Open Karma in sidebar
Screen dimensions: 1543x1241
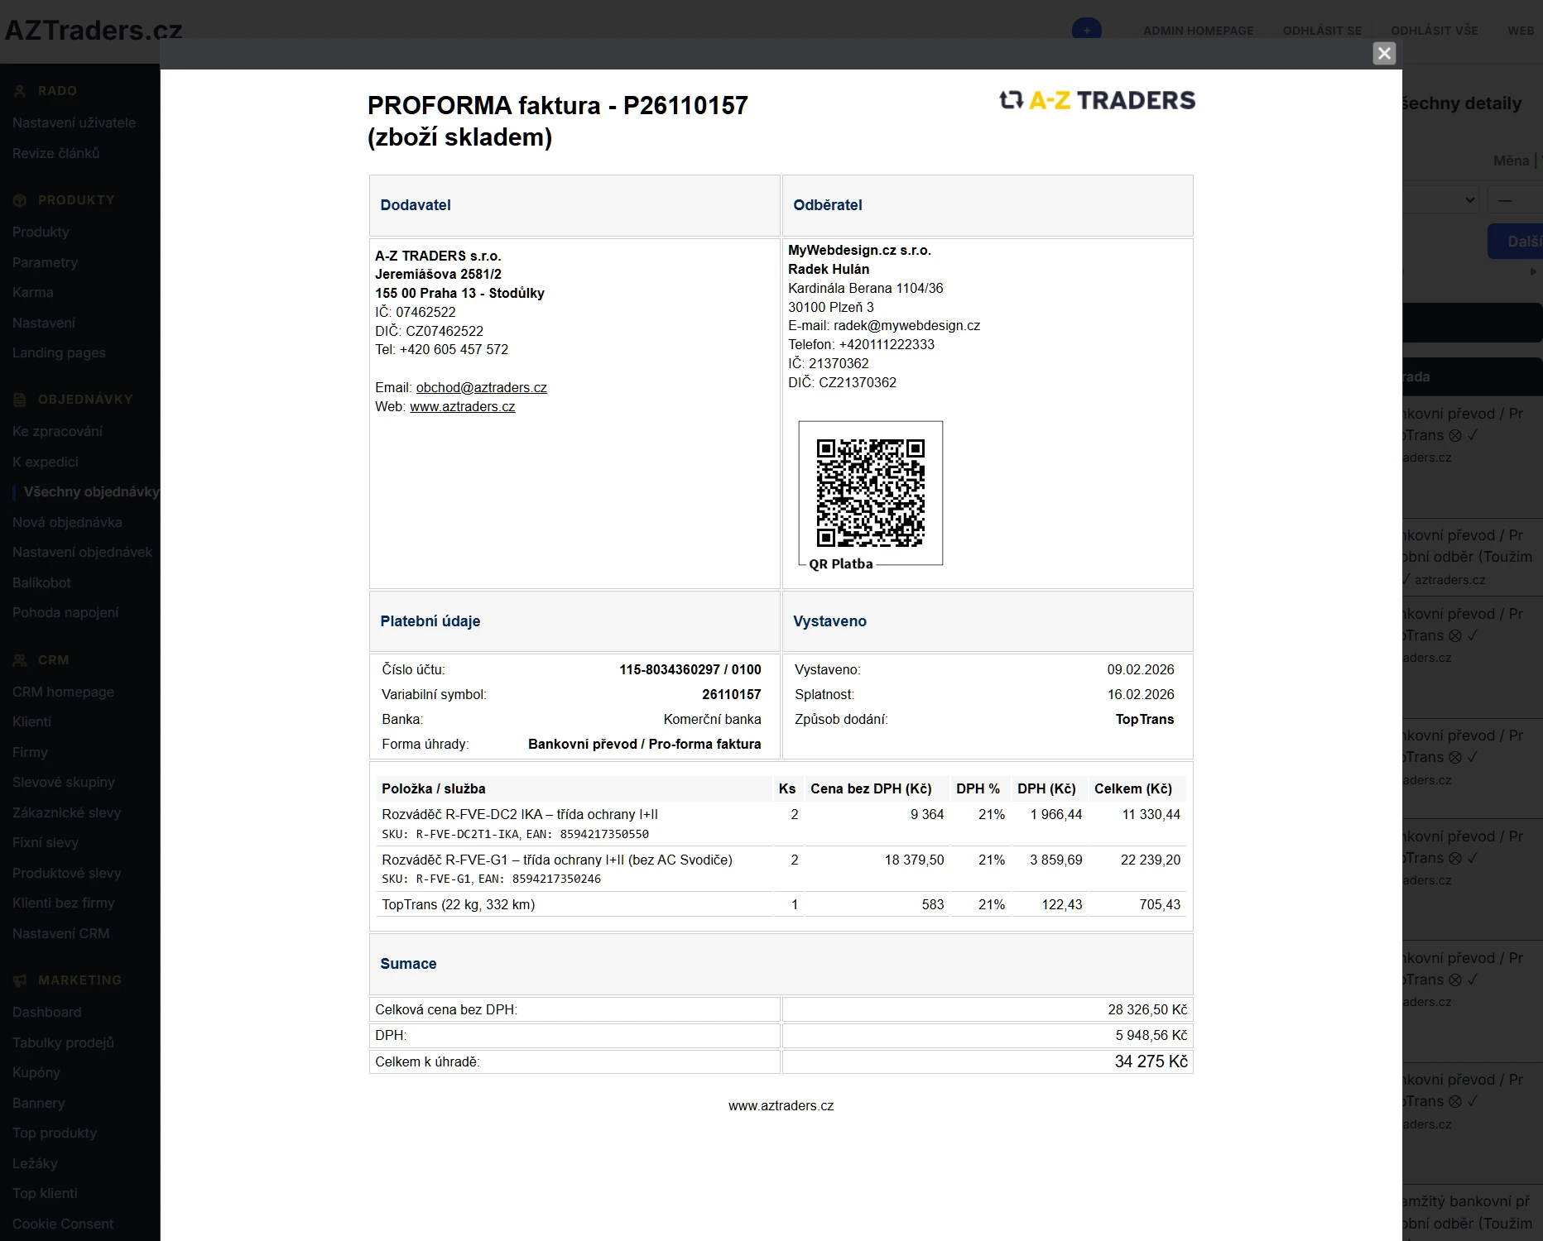(x=32, y=292)
